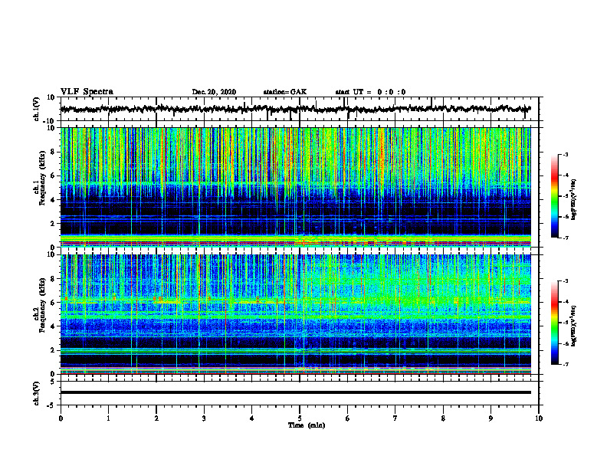Click the ch.1 waveform trace panel
The image size is (607, 469).
(299, 109)
